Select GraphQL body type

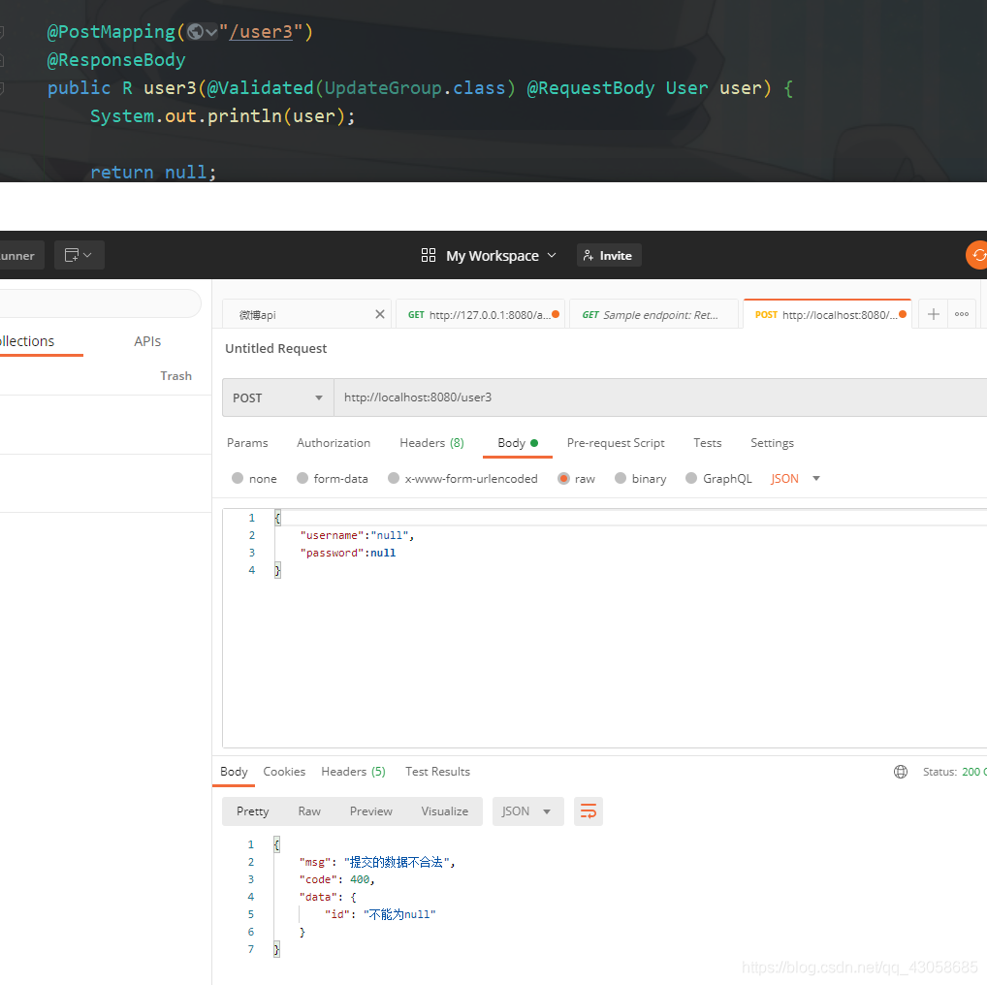692,478
